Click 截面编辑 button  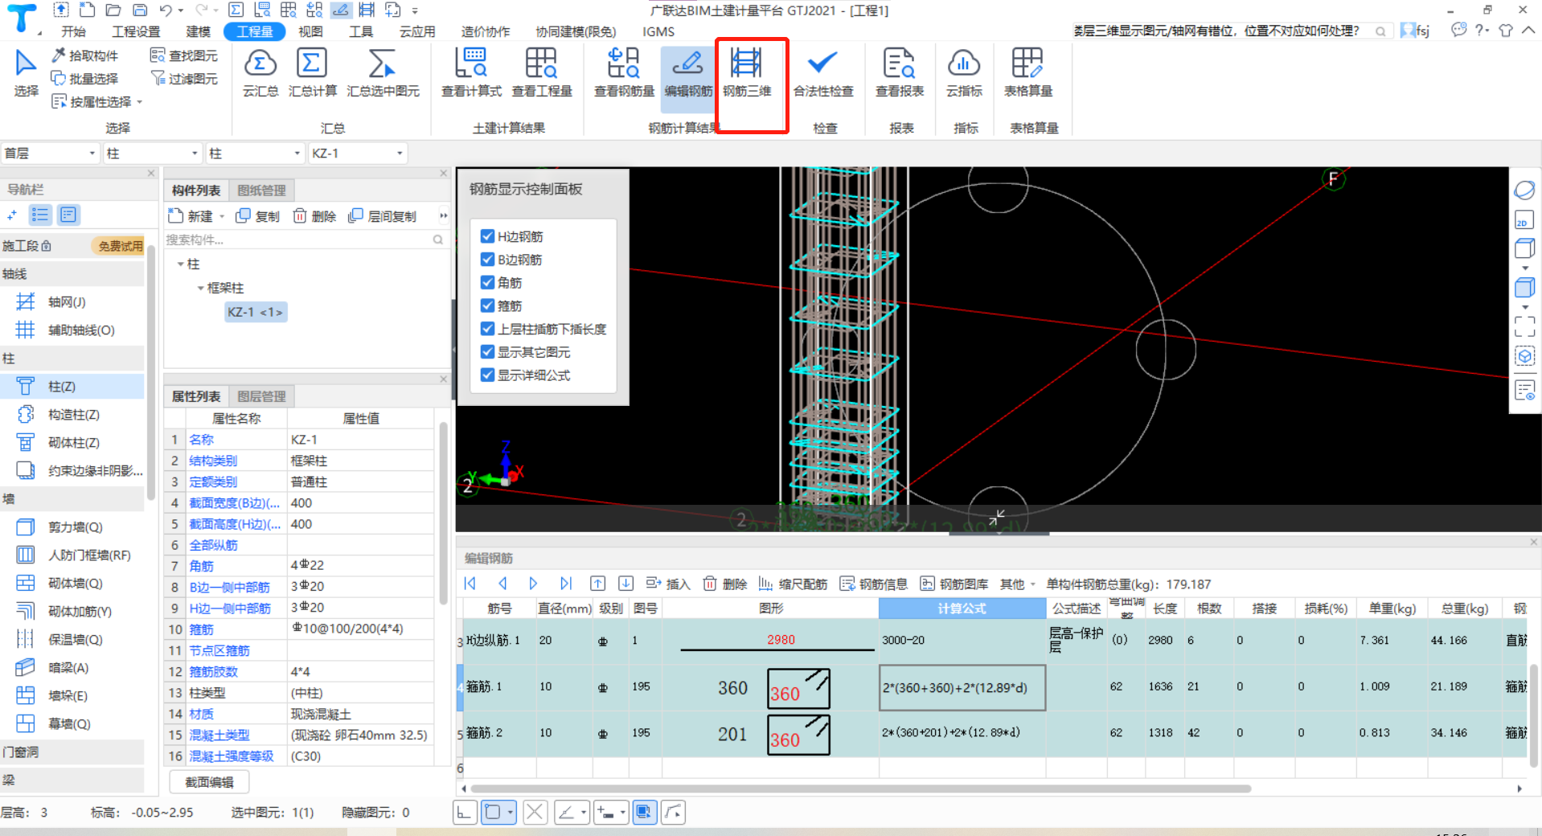coord(209,782)
